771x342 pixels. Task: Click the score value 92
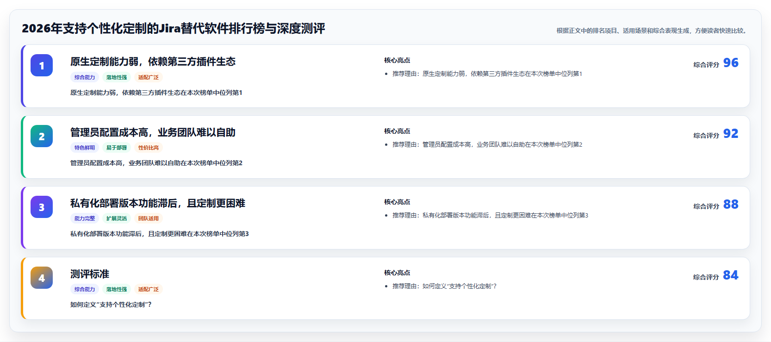pyautogui.click(x=731, y=133)
